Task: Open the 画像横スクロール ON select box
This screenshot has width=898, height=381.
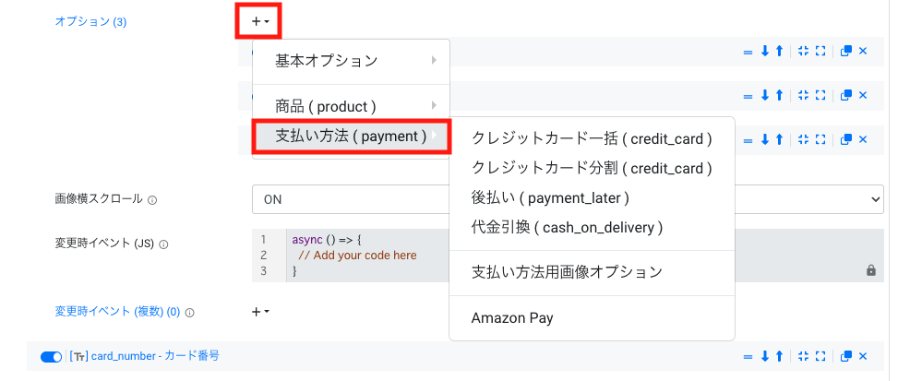Action: [x=568, y=199]
